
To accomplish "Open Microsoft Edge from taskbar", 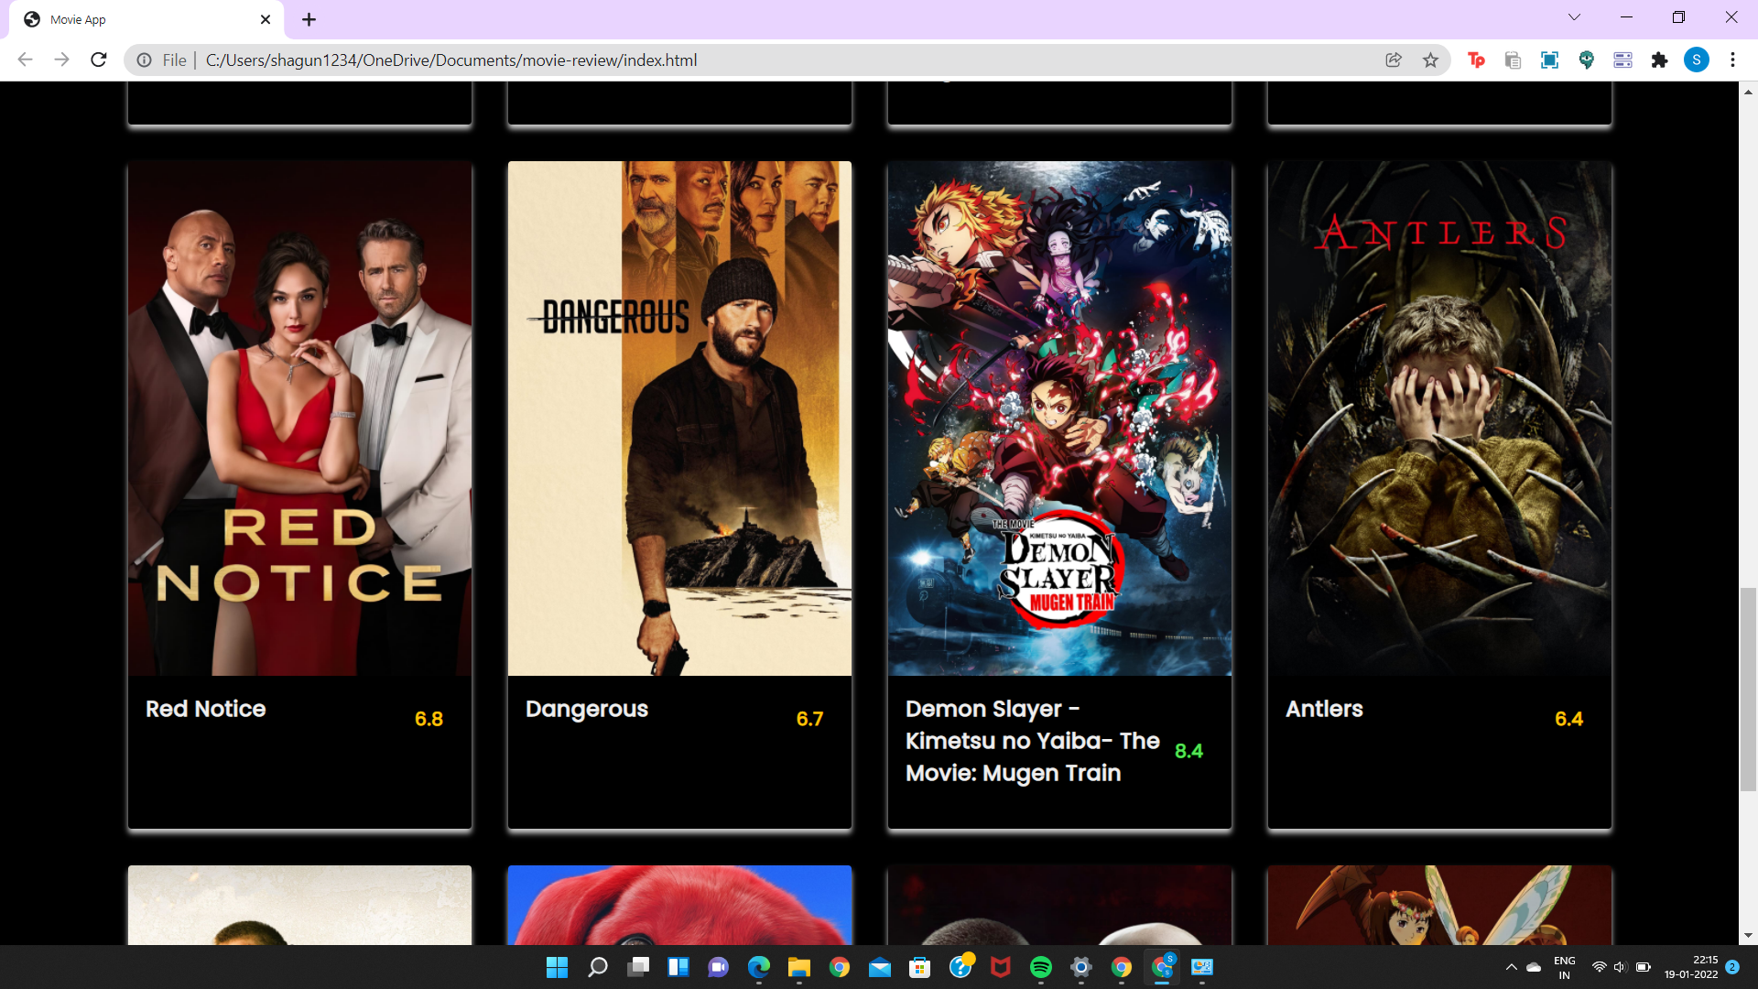I will (x=759, y=967).
